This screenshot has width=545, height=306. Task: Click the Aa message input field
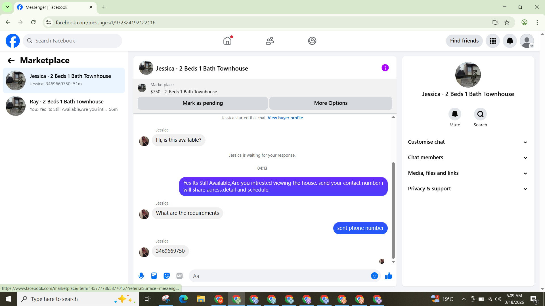(280, 276)
